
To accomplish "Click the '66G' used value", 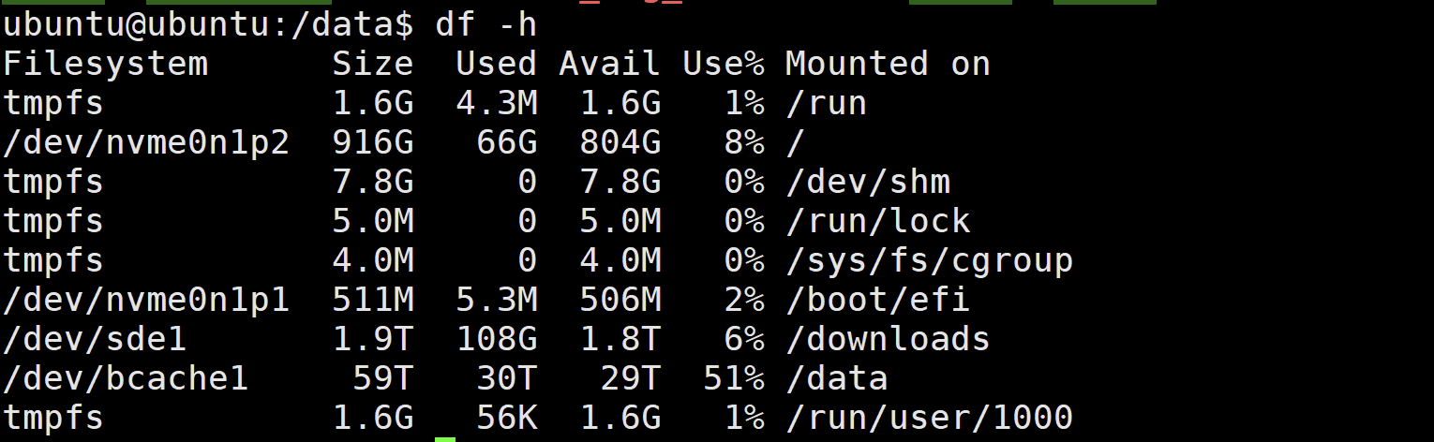I will point(506,142).
